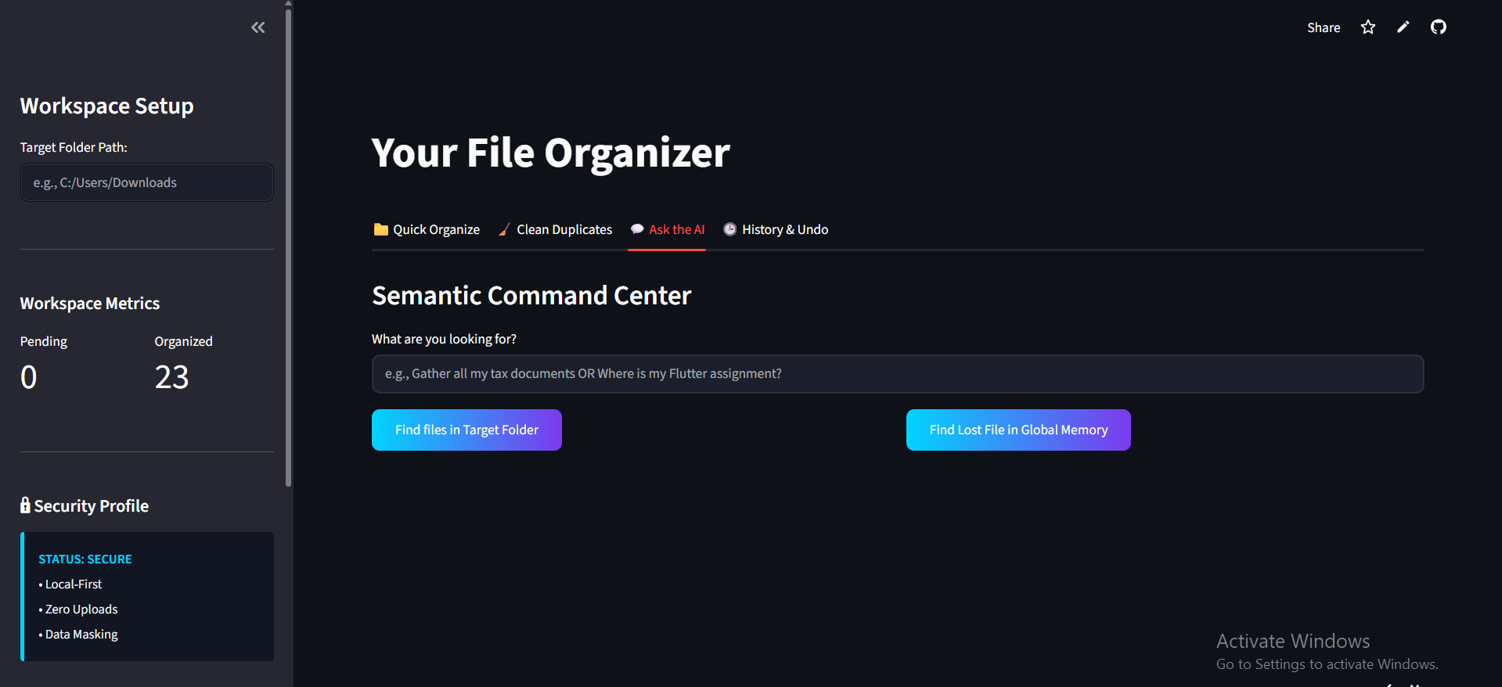Image resolution: width=1502 pixels, height=687 pixels.
Task: Click the Workspace Metrics heading
Action: coord(90,304)
